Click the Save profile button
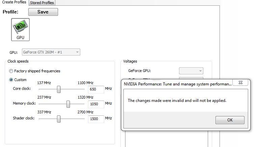Screen dimensions: 260x147 click(x=43, y=12)
